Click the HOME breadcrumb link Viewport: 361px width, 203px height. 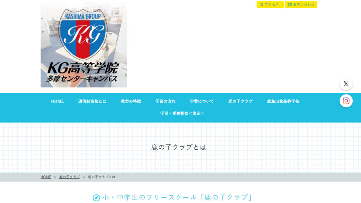[x=45, y=177]
